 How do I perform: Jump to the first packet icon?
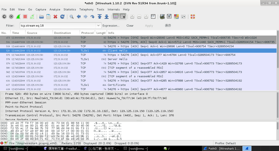(99, 17)
